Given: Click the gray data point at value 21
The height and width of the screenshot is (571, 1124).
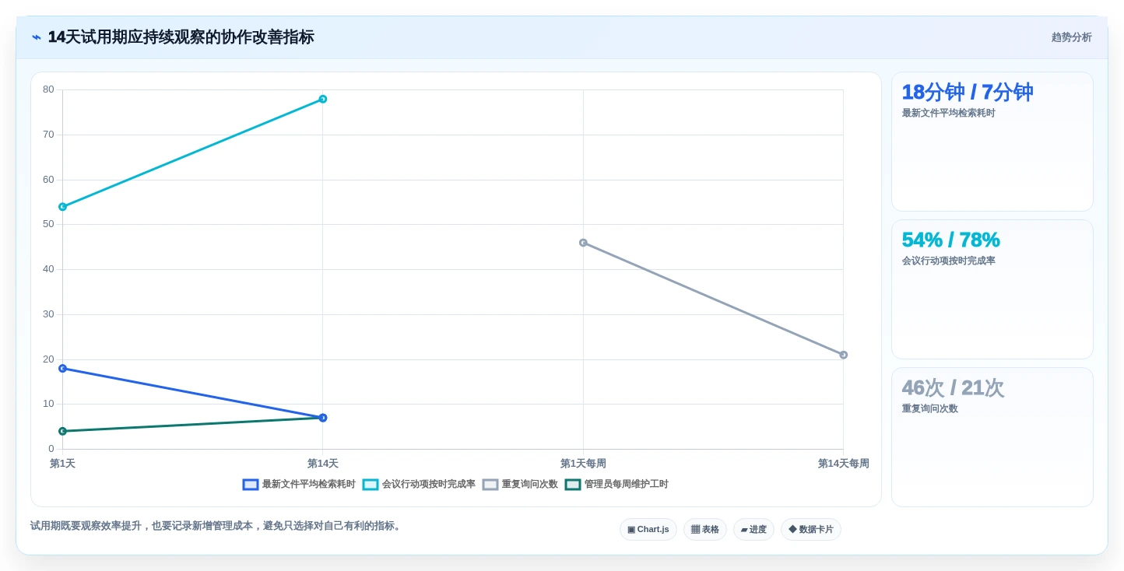Looking at the screenshot, I should tap(843, 355).
